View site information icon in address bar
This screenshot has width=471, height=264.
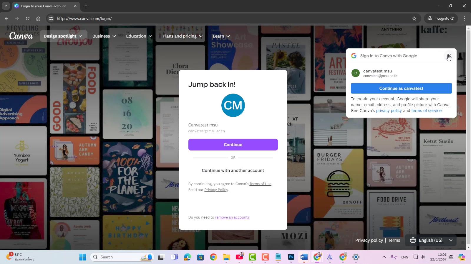51,18
